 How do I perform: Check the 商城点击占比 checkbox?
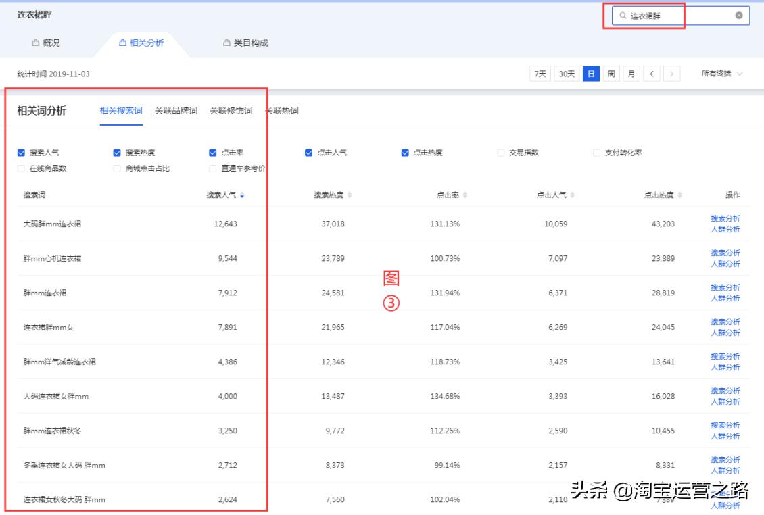pyautogui.click(x=118, y=168)
